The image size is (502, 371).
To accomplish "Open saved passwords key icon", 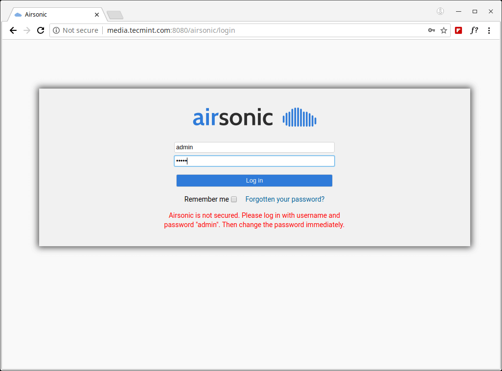I will tap(431, 30).
